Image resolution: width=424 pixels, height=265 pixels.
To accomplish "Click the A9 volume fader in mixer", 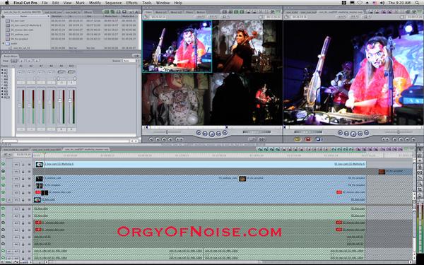I will point(60,100).
